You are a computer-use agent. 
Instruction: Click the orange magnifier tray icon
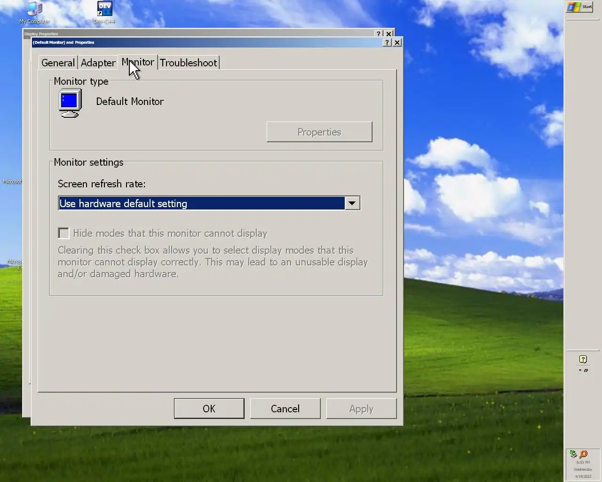(x=583, y=454)
